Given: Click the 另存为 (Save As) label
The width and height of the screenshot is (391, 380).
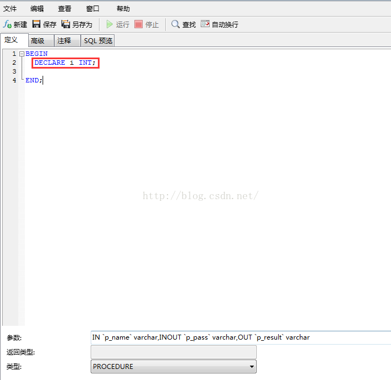Looking at the screenshot, I should pos(82,24).
